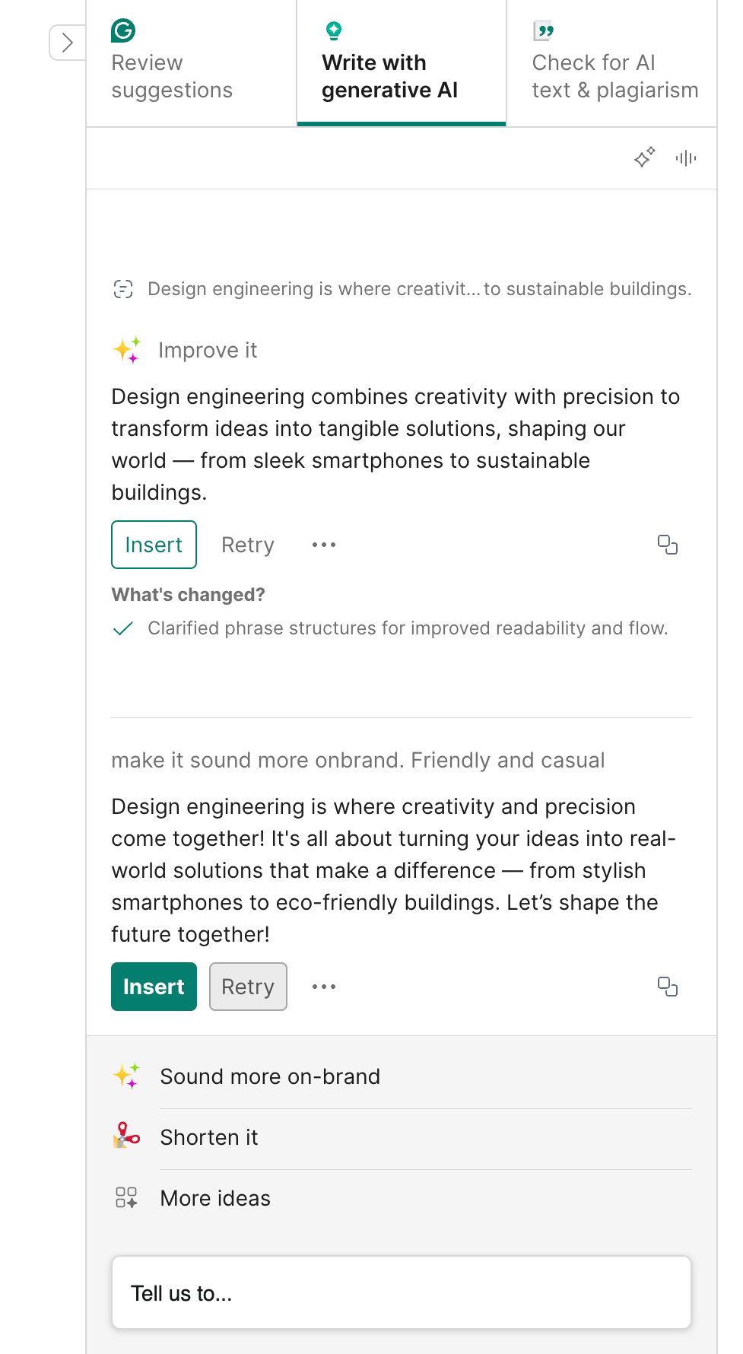The width and height of the screenshot is (743, 1354).
Task: Retry the friendly casual rewrite
Action: click(248, 987)
